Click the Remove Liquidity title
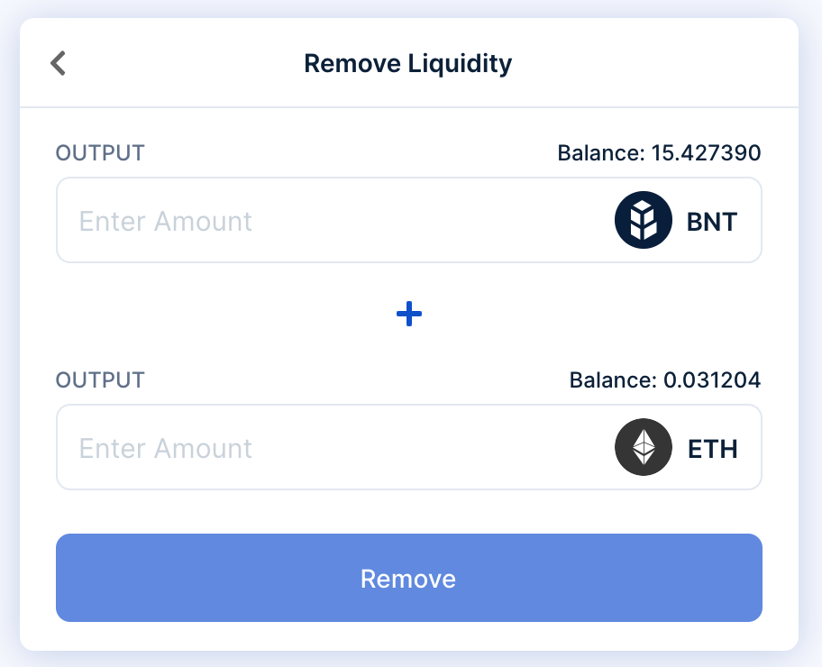Viewport: 822px width, 667px height. click(408, 63)
